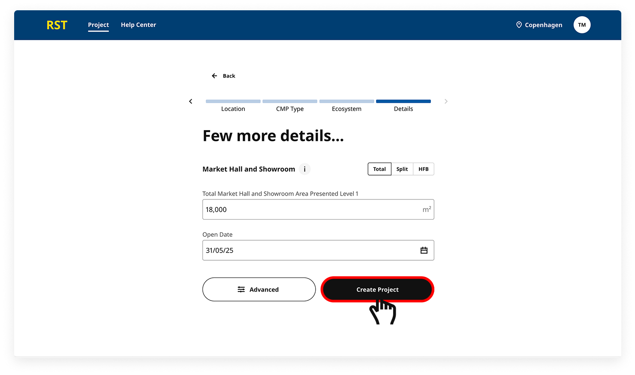Click the left chevron before the step bar

(191, 101)
